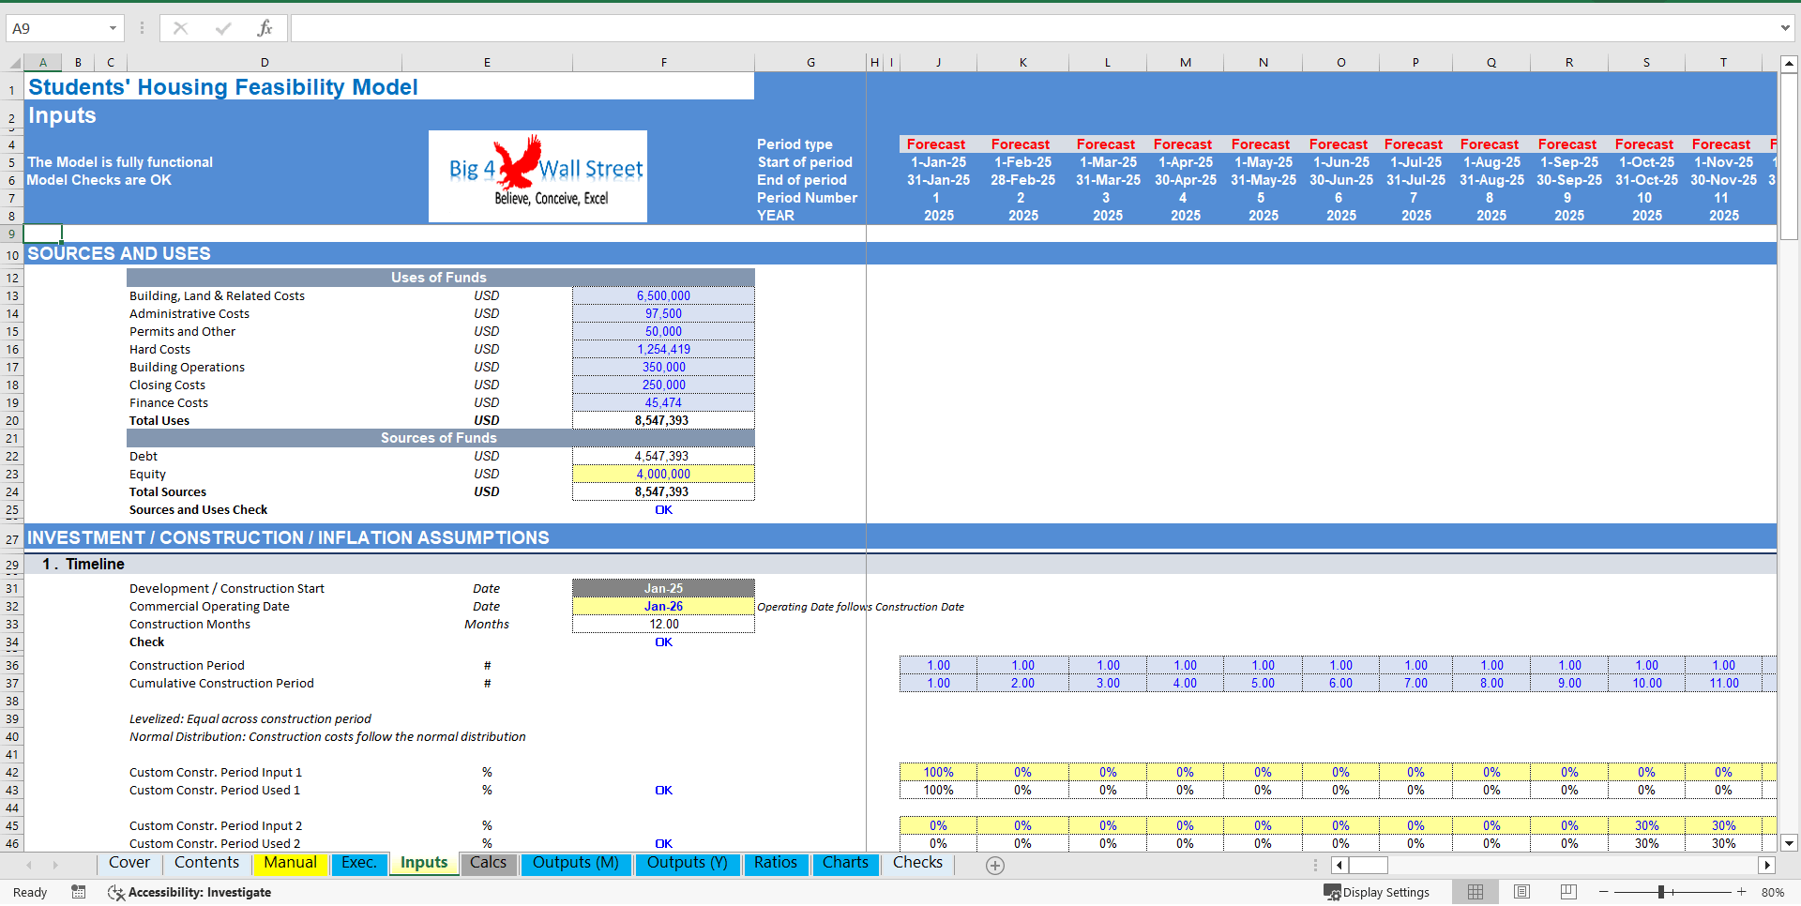
Task: Open the yellow Manual sheet tab
Action: coord(290,863)
